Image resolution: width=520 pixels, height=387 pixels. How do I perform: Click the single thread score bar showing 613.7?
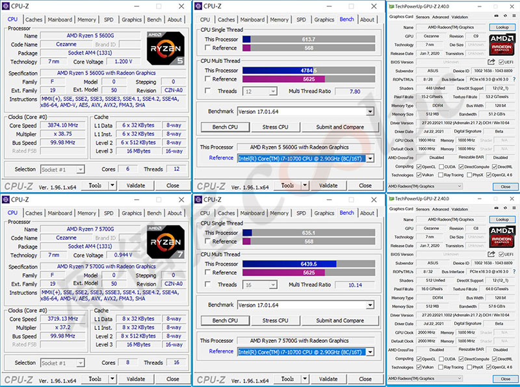pos(309,39)
